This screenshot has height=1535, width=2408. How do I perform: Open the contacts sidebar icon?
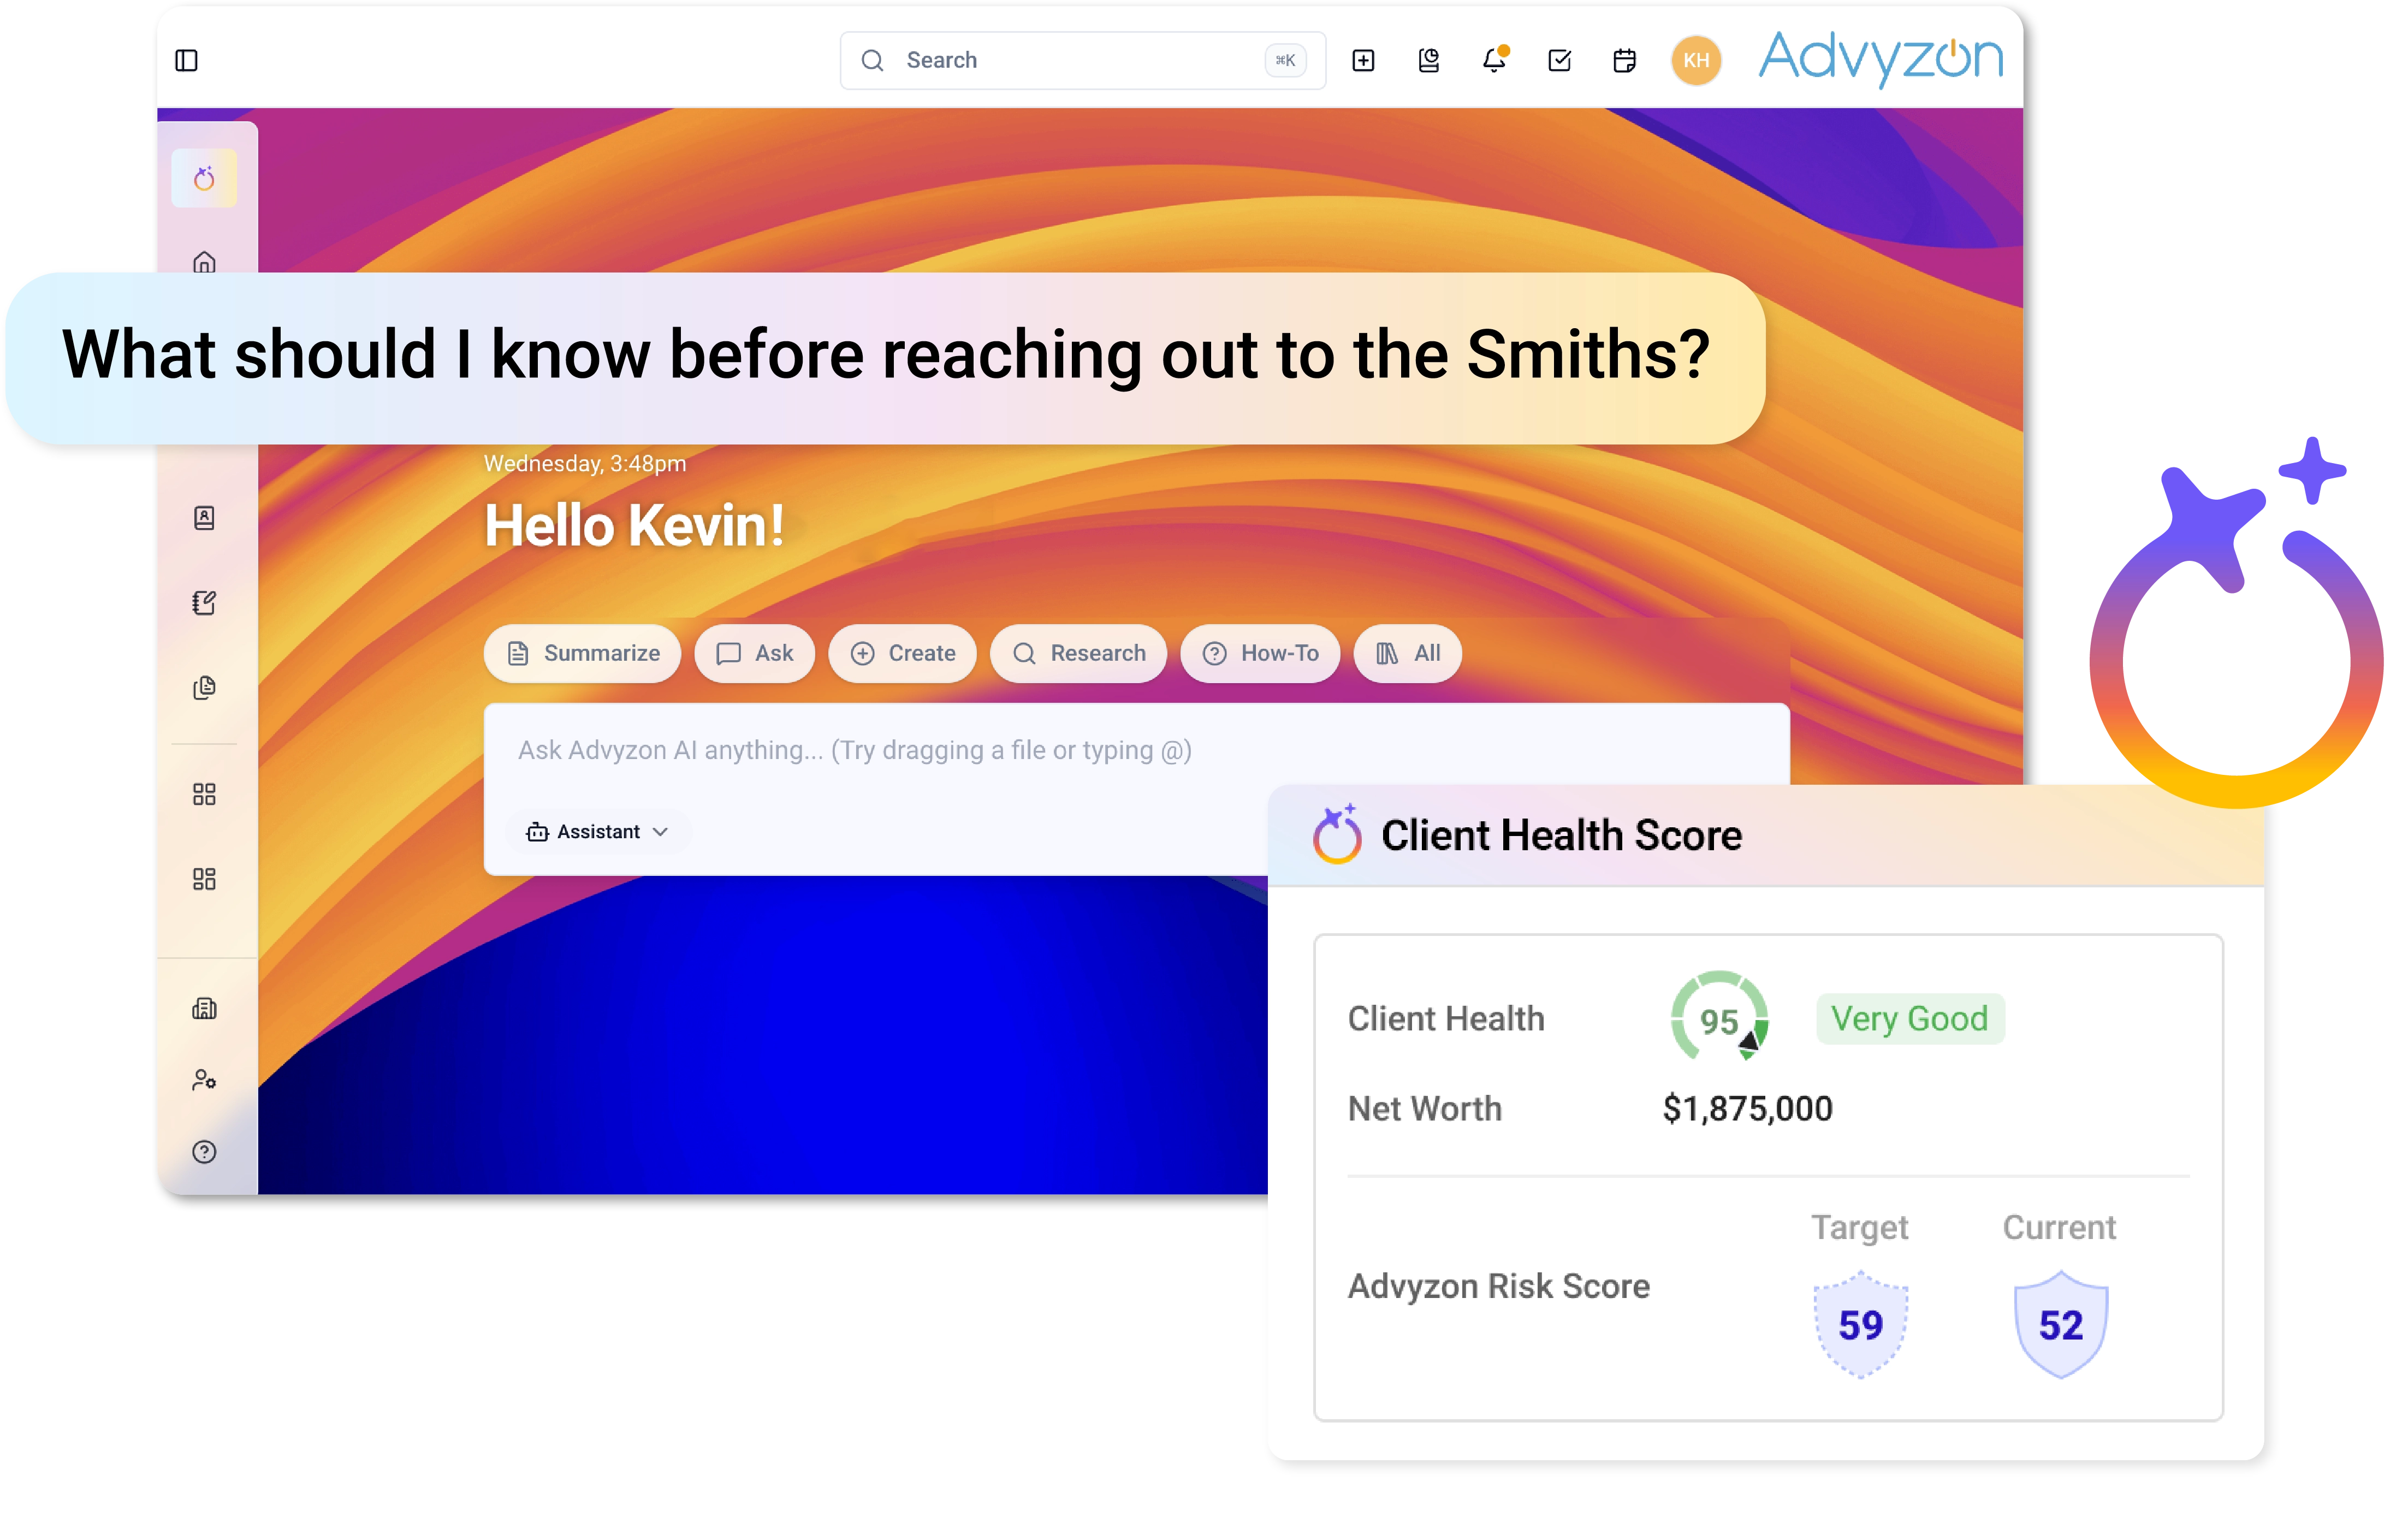click(204, 518)
